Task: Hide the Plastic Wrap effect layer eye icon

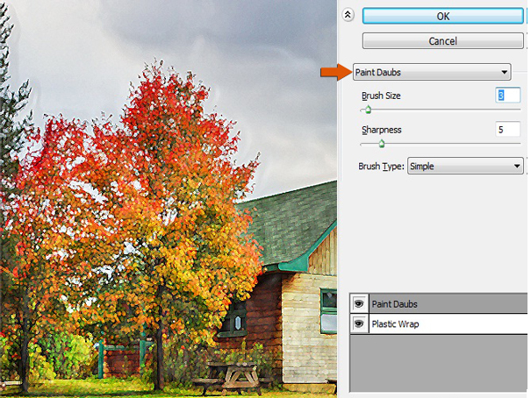Action: click(x=359, y=324)
